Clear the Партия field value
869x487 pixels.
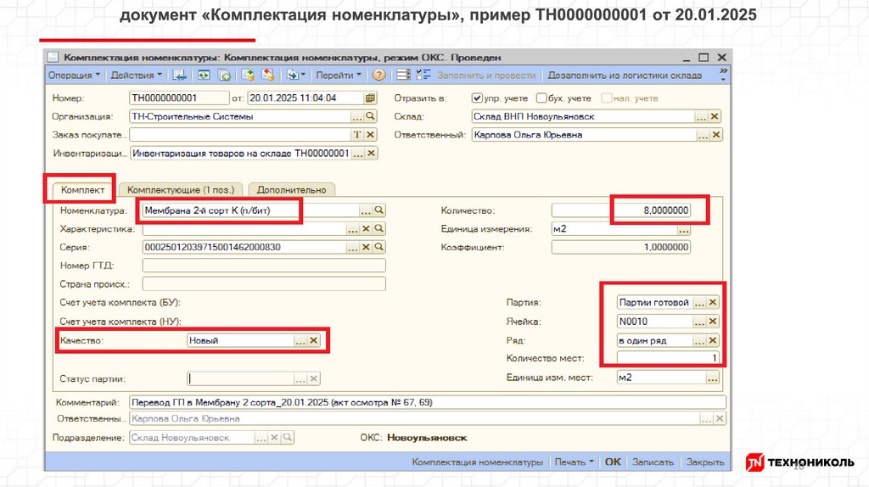[713, 303]
